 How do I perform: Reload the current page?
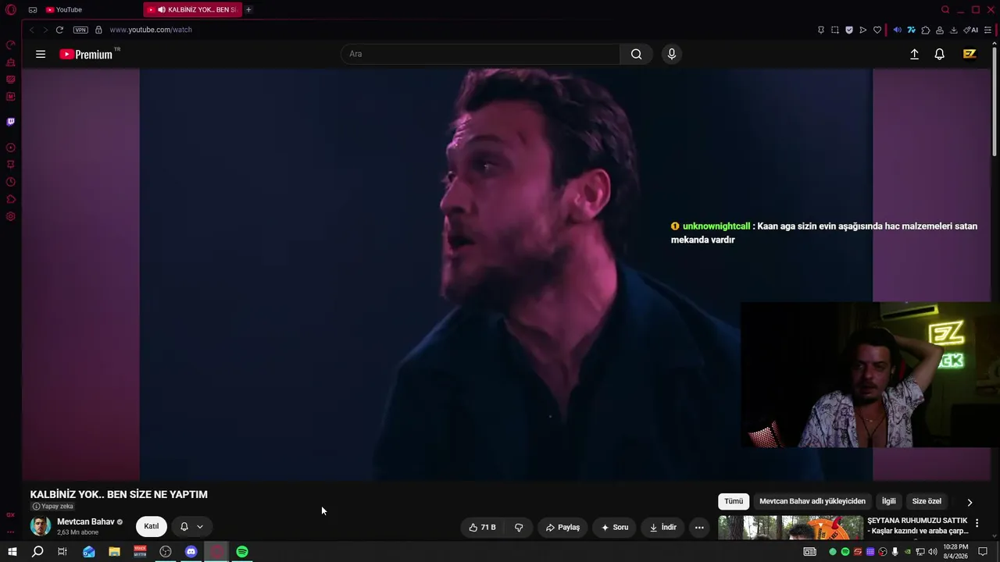point(59,30)
